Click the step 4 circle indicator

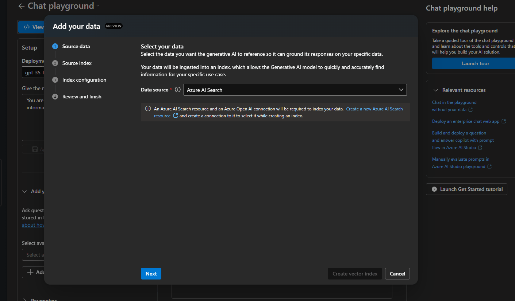coord(55,97)
